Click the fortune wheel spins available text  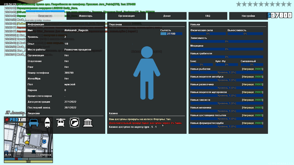click(x=140, y=119)
